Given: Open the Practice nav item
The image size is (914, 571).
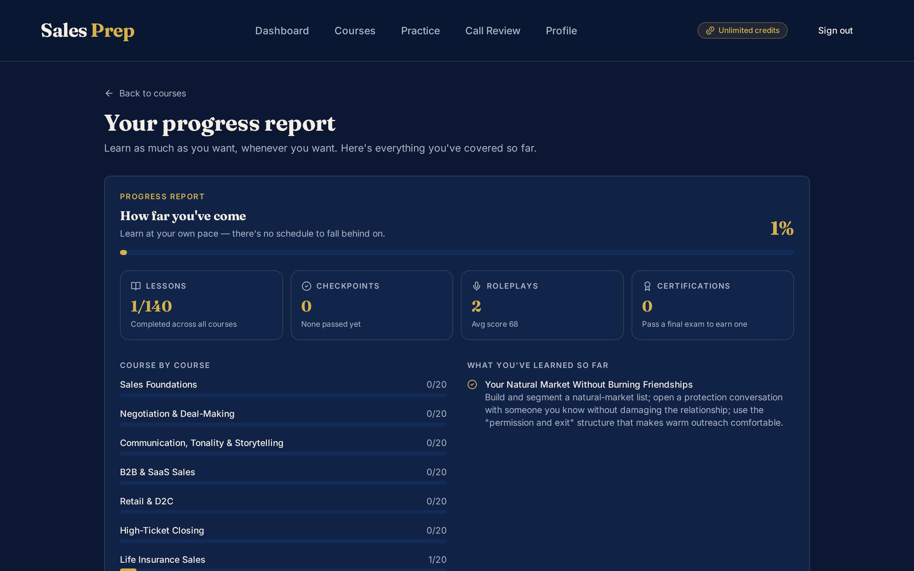Looking at the screenshot, I should [420, 30].
